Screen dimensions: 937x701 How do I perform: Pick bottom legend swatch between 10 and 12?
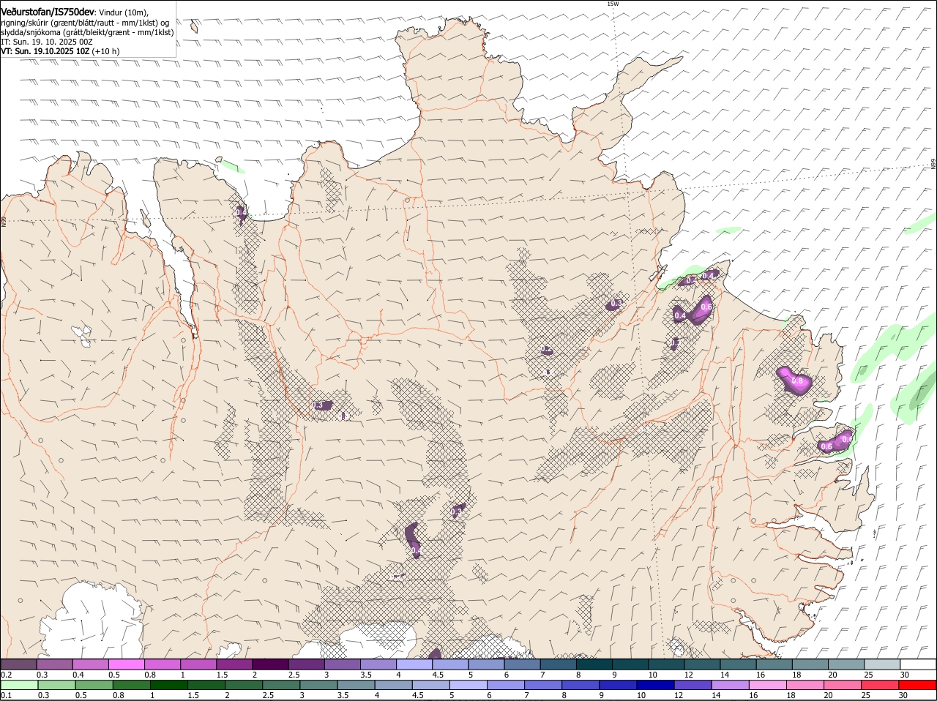(655, 685)
